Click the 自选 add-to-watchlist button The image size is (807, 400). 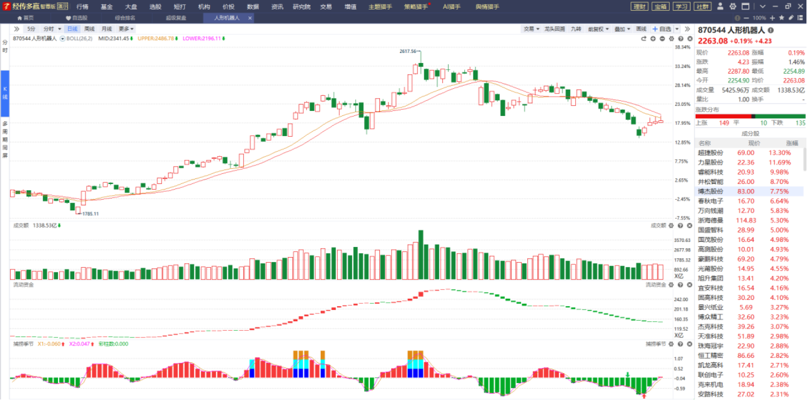pyautogui.click(x=662, y=29)
